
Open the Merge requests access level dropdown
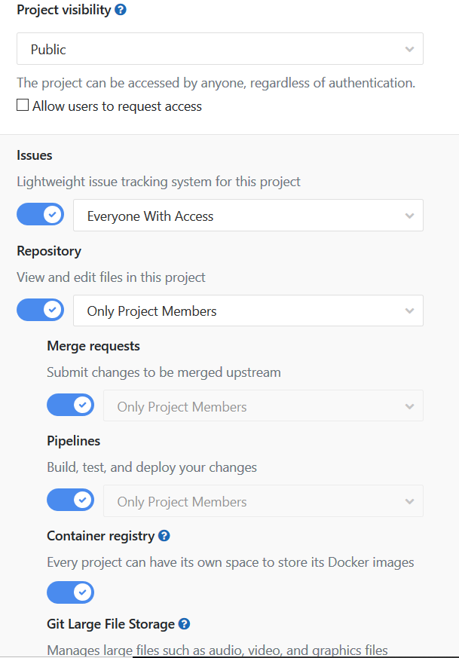(x=263, y=406)
